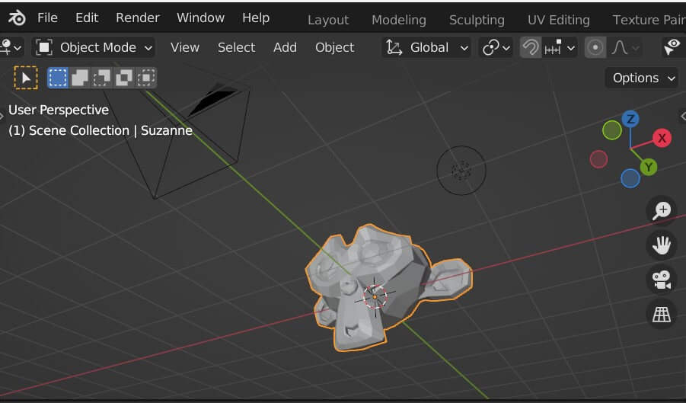Click the negative Y green gizmo circle
Viewport: 686px width, 403px height.
coord(611,130)
